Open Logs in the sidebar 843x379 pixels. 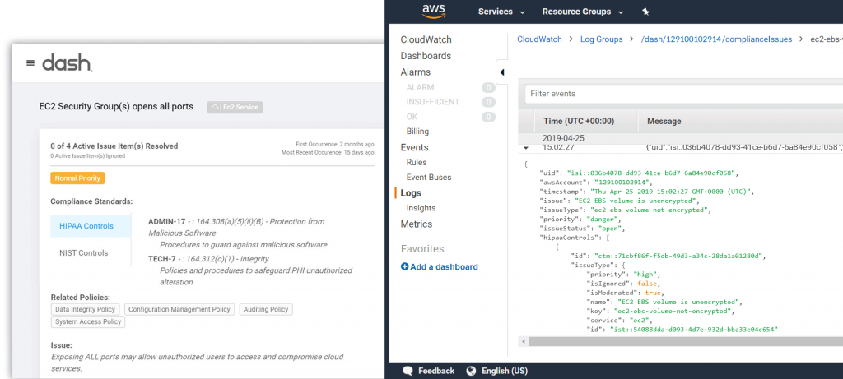click(x=411, y=192)
